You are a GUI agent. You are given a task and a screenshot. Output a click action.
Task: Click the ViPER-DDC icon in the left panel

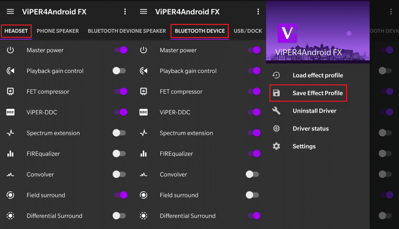coord(11,112)
